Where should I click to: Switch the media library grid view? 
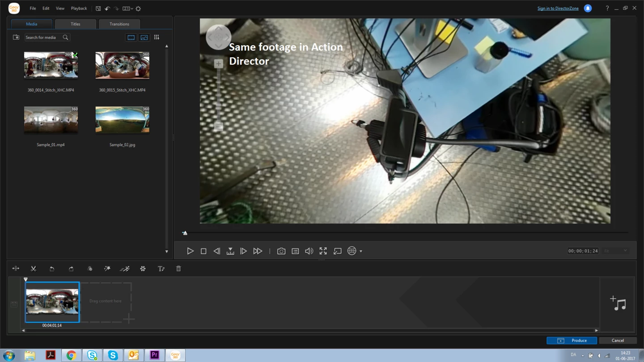point(157,38)
